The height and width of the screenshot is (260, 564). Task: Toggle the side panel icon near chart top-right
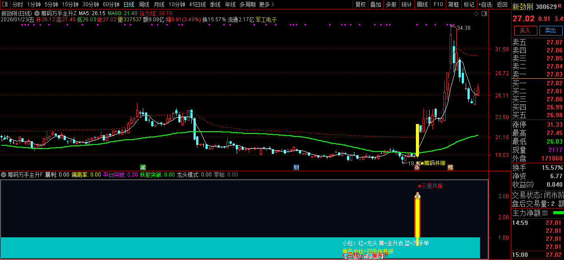[484, 14]
